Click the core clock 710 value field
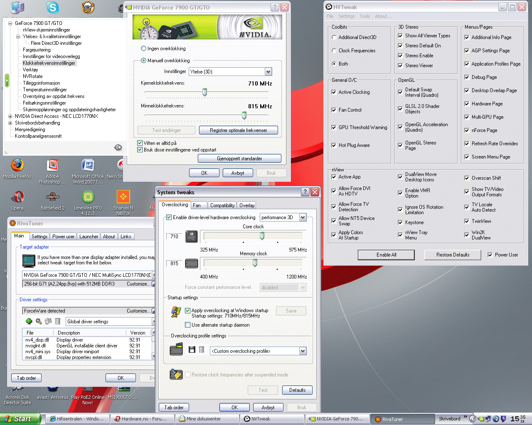Screen dimensions: 532x425 pos(174,237)
